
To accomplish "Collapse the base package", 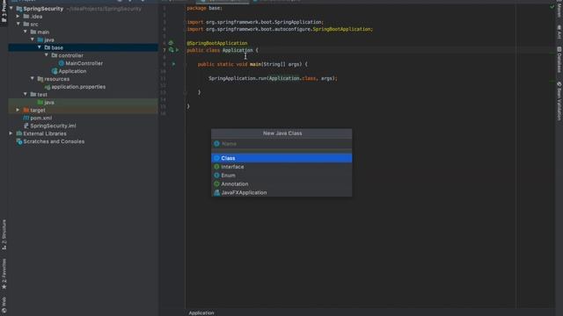I will click(39, 47).
